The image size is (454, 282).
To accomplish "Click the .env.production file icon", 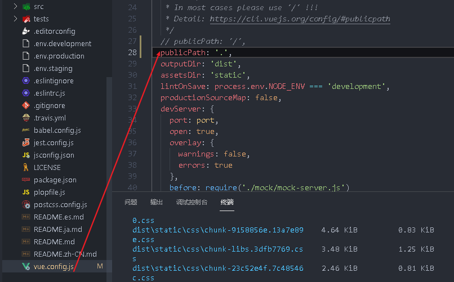I will coord(26,56).
